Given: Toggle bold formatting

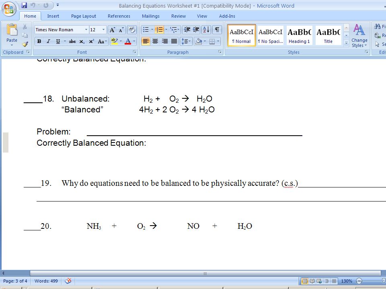Looking at the screenshot, I should point(39,41).
